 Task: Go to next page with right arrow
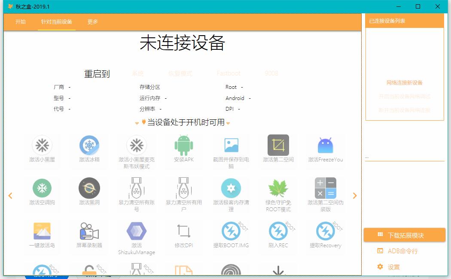point(355,196)
